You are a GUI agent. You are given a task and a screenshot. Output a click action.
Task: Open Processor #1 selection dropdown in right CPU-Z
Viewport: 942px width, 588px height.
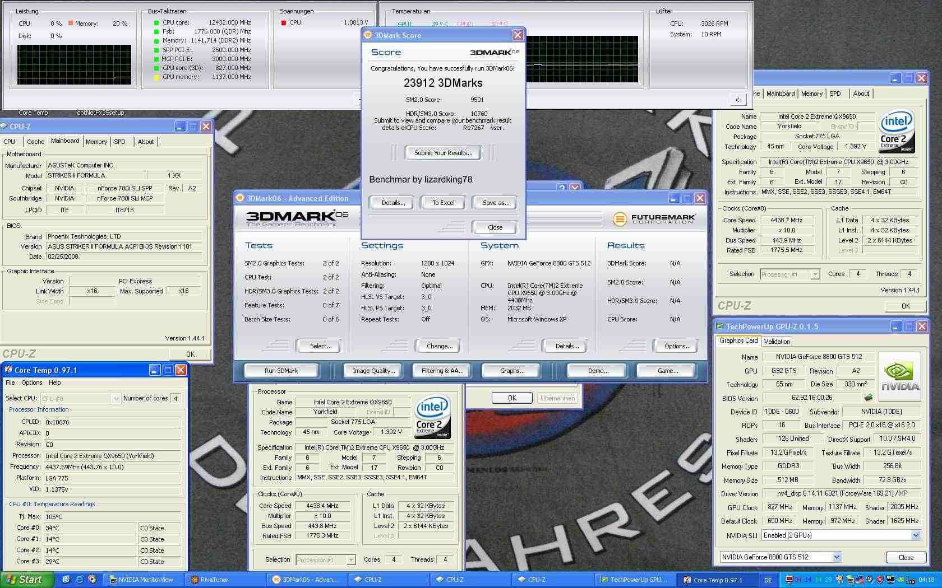[x=815, y=274]
